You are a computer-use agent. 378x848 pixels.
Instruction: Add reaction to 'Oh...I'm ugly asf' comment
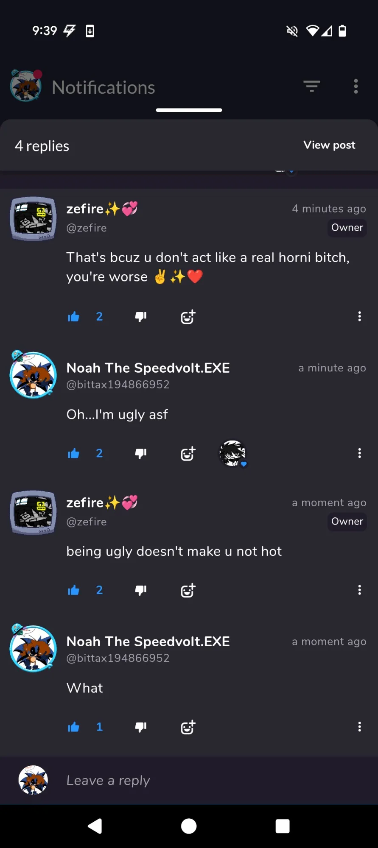pos(188,453)
